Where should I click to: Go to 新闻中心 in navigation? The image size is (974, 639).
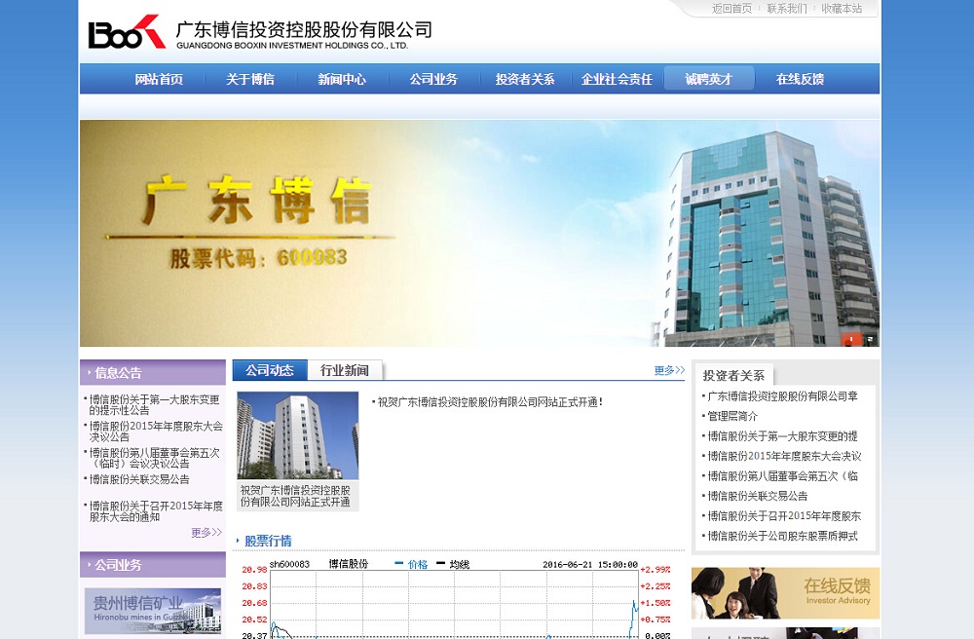[x=342, y=80]
